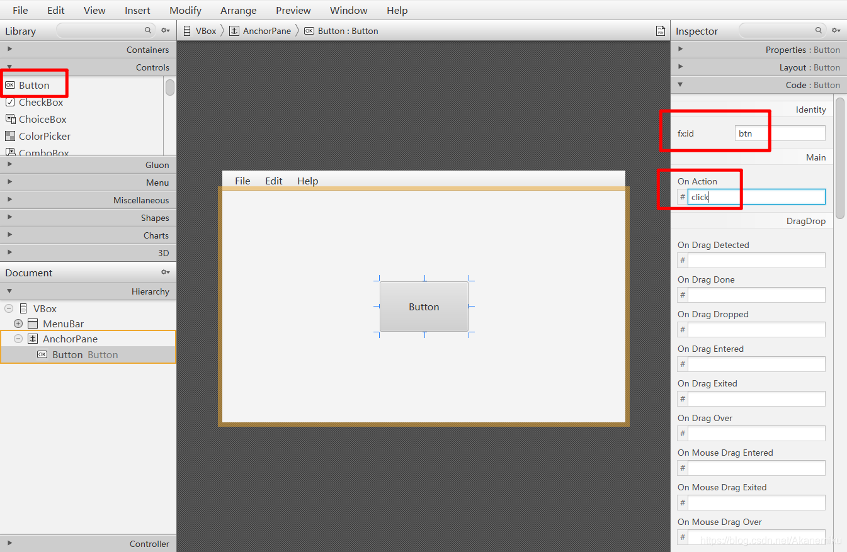Collapse the Code : Button inspector section

click(680, 84)
